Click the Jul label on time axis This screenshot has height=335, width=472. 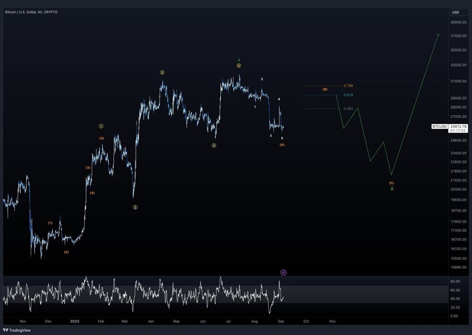(x=228, y=322)
